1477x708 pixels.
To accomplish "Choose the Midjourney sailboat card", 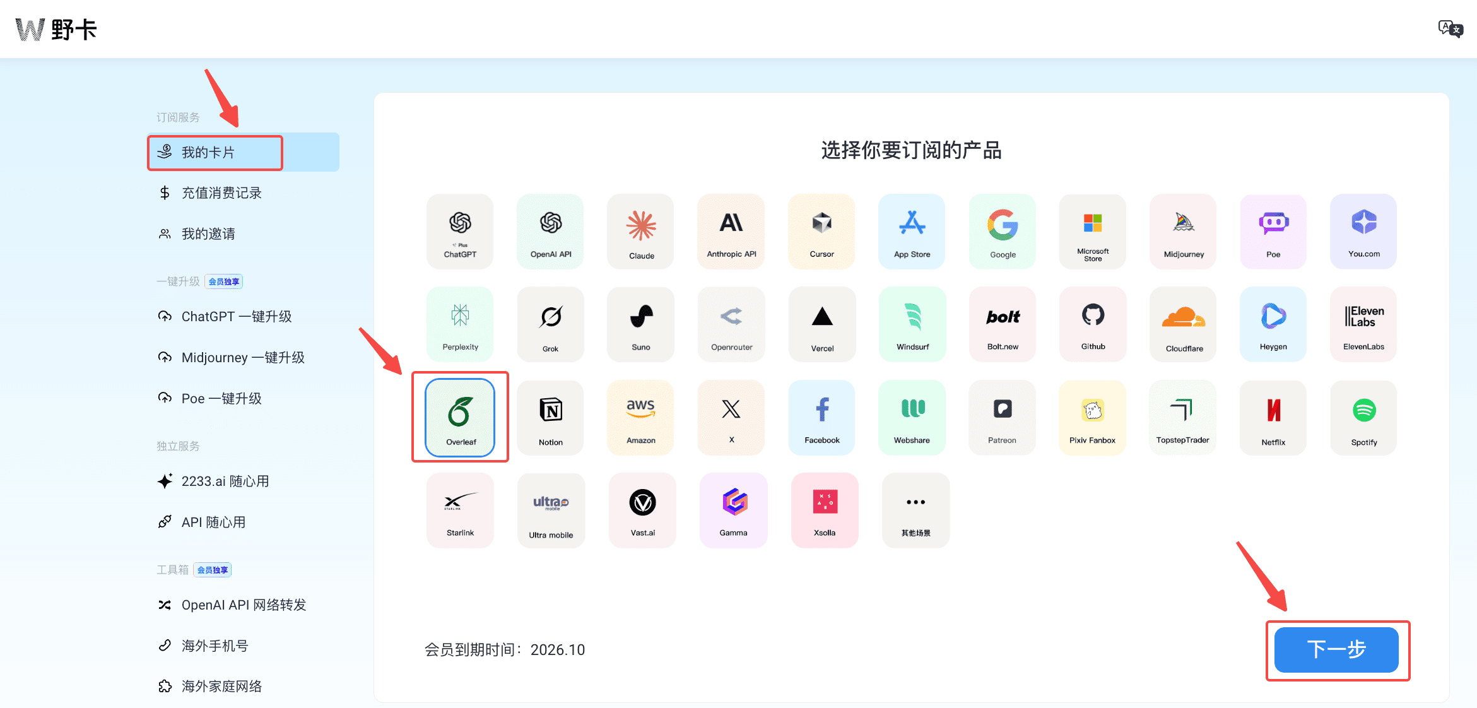I will (1184, 231).
